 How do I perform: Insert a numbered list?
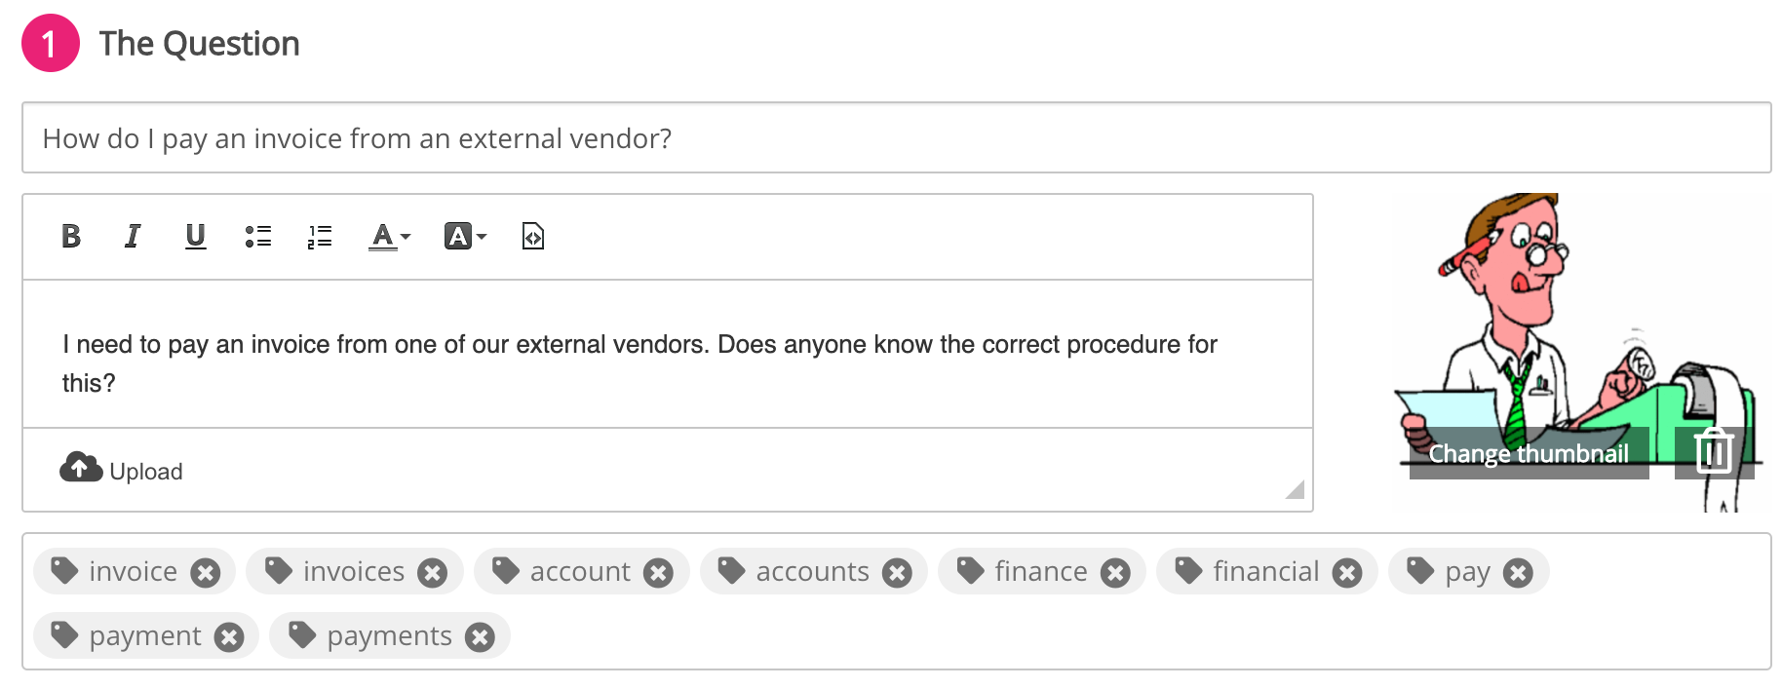320,237
